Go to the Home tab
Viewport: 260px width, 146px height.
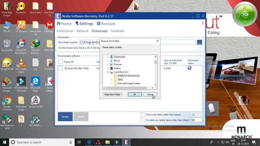click(x=64, y=24)
